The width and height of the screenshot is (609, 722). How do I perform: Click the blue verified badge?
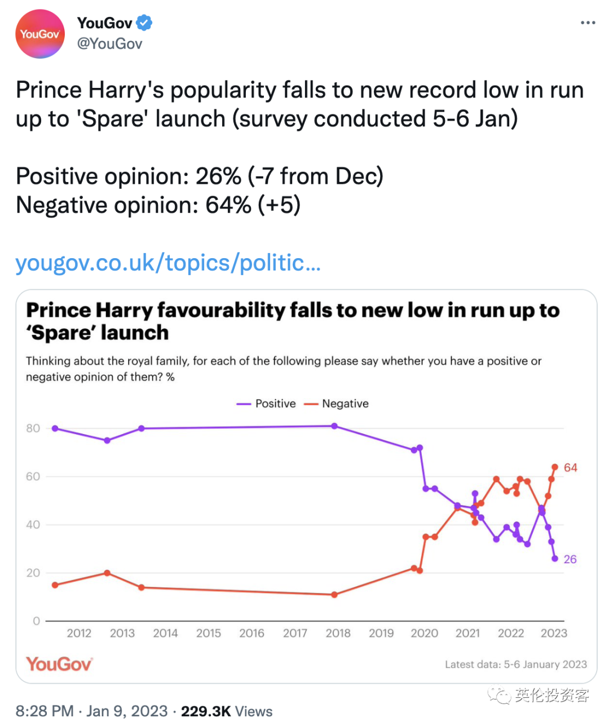[144, 23]
